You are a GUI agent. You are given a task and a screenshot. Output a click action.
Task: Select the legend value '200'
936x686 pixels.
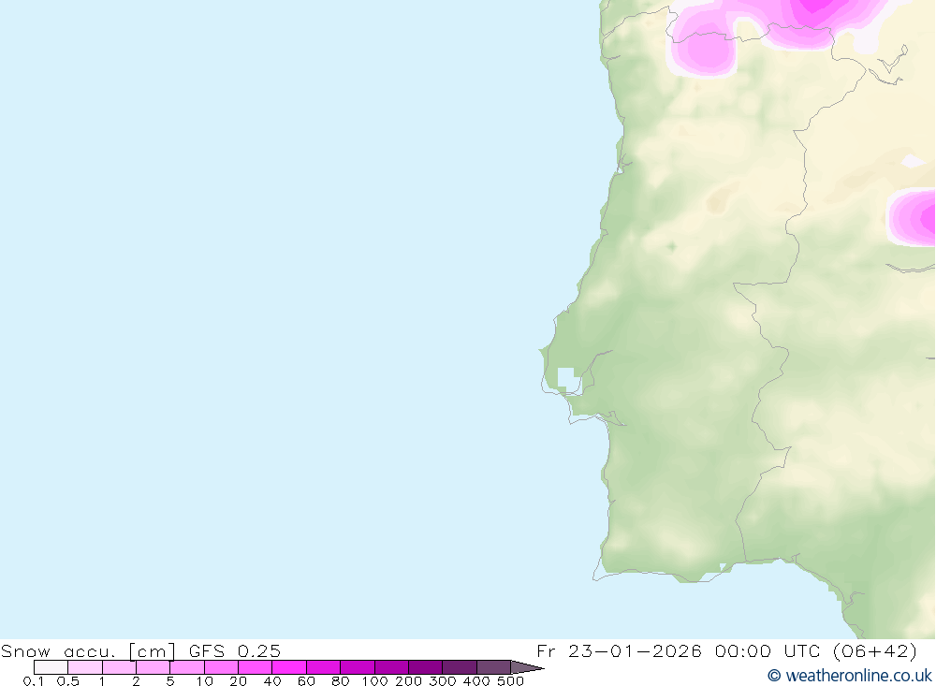(x=408, y=681)
